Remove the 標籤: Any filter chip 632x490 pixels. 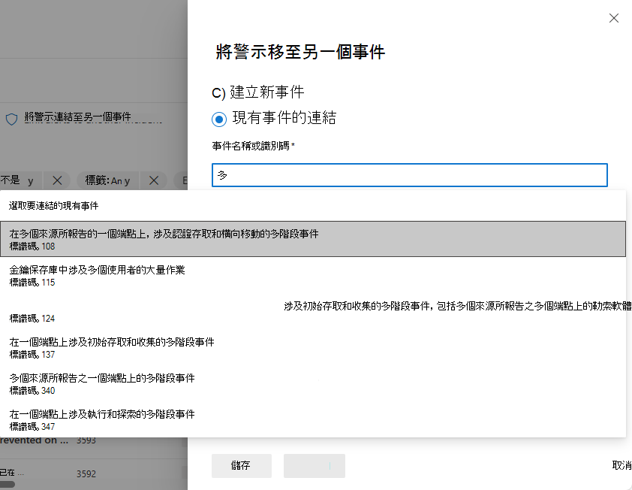tap(154, 180)
